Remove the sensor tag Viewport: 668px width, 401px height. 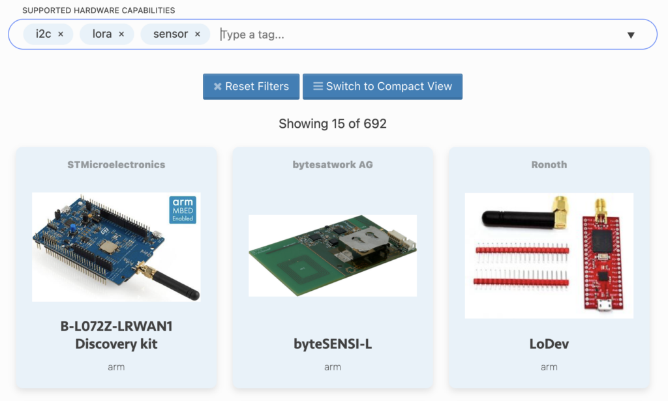197,35
